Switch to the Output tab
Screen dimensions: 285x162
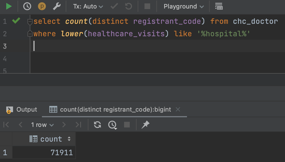click(22, 110)
